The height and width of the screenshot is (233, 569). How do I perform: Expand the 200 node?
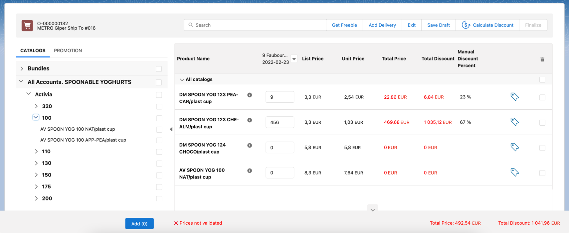pyautogui.click(x=36, y=198)
